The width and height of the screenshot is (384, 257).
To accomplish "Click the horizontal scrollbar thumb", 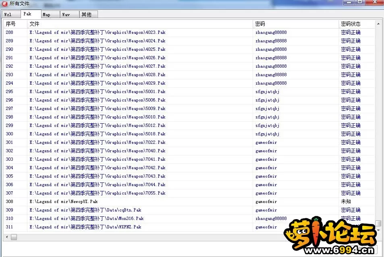I will pos(14,237).
